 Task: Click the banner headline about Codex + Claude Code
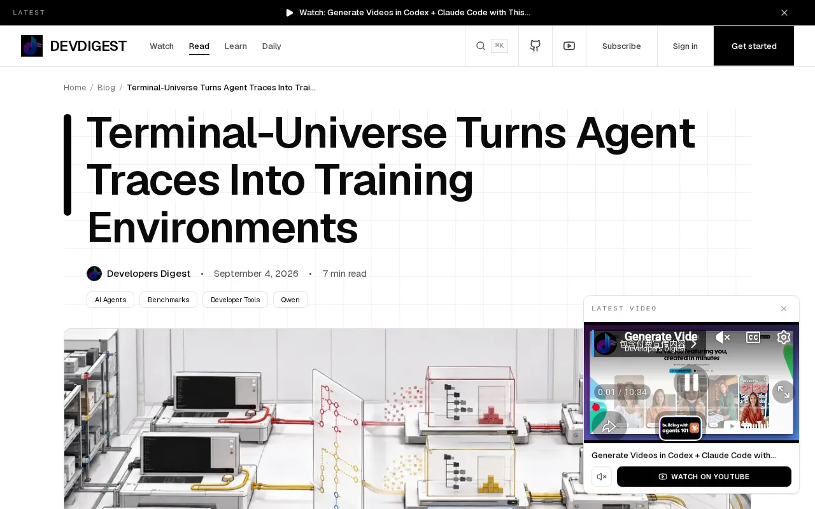[x=415, y=13]
